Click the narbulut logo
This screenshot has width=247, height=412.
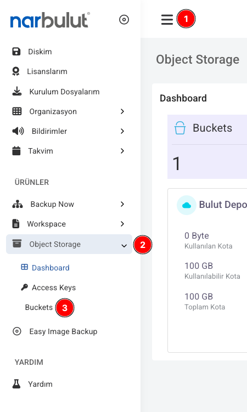[50, 20]
